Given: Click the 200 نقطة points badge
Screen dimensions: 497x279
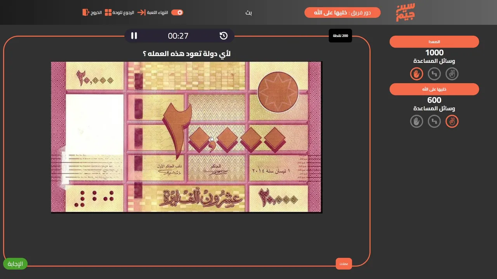Looking at the screenshot, I should (340, 36).
